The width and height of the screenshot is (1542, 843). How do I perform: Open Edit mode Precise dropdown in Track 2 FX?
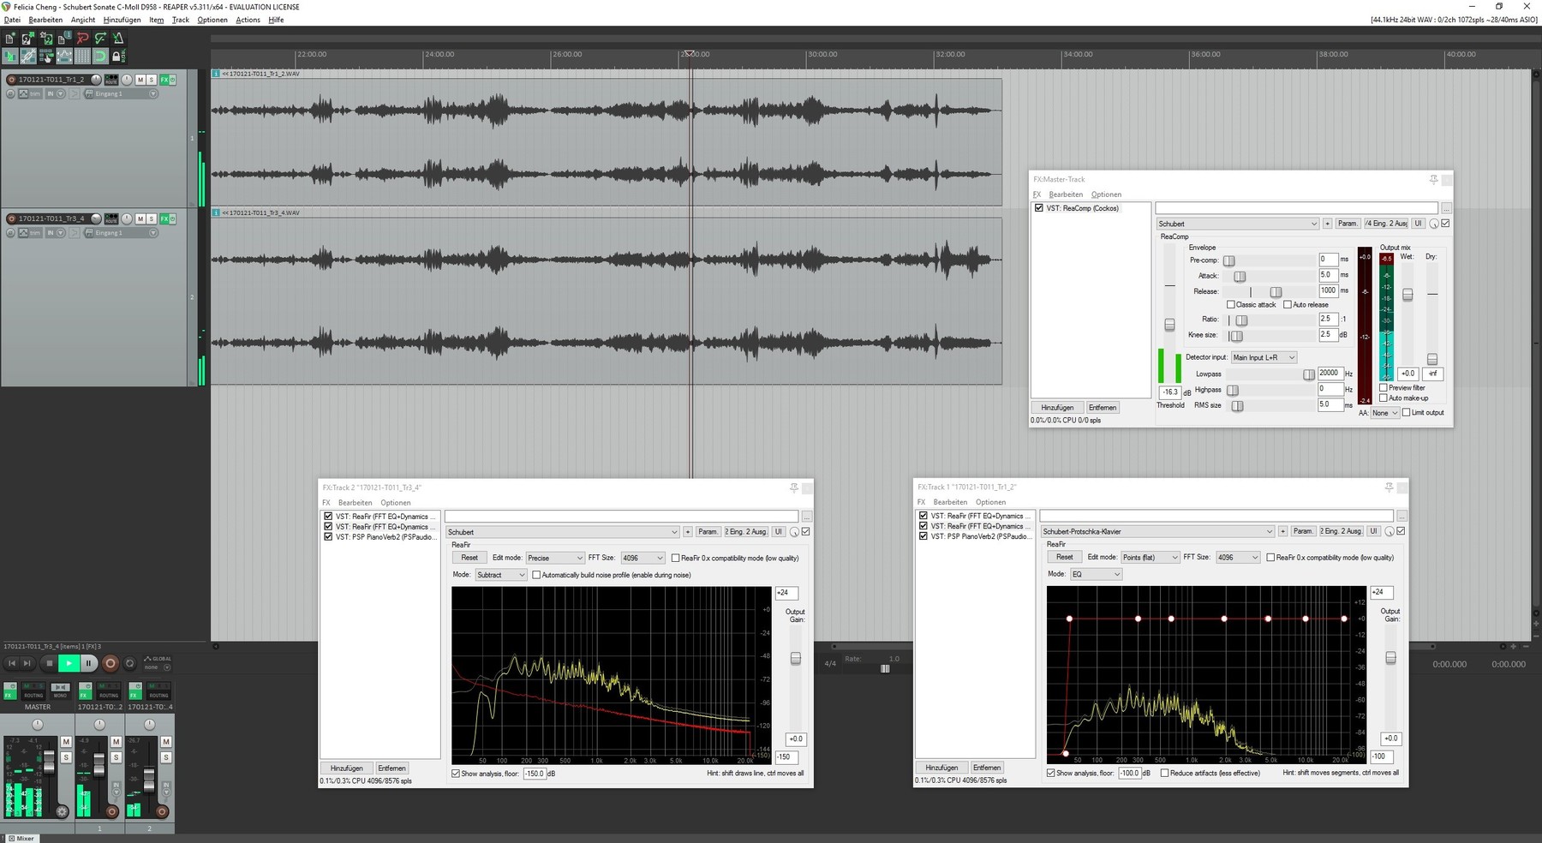click(x=555, y=558)
